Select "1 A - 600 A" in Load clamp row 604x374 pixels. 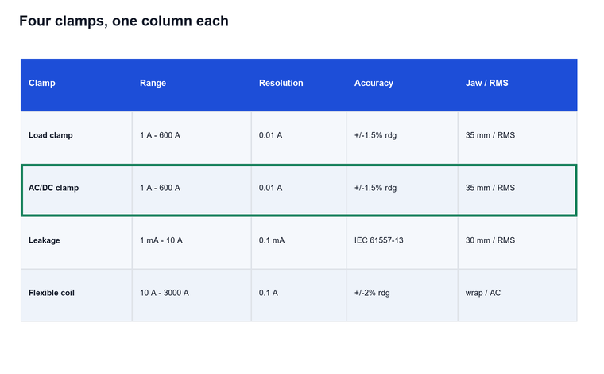point(160,135)
